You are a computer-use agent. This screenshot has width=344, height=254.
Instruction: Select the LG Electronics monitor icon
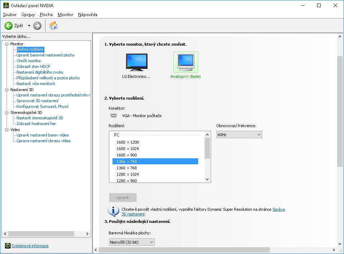click(136, 62)
